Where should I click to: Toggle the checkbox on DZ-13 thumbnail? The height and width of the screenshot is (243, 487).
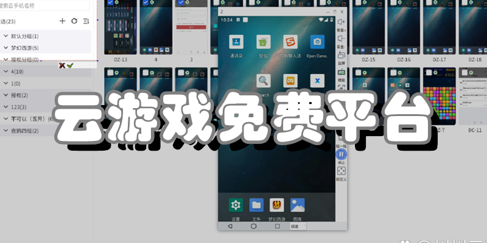[x=110, y=2]
